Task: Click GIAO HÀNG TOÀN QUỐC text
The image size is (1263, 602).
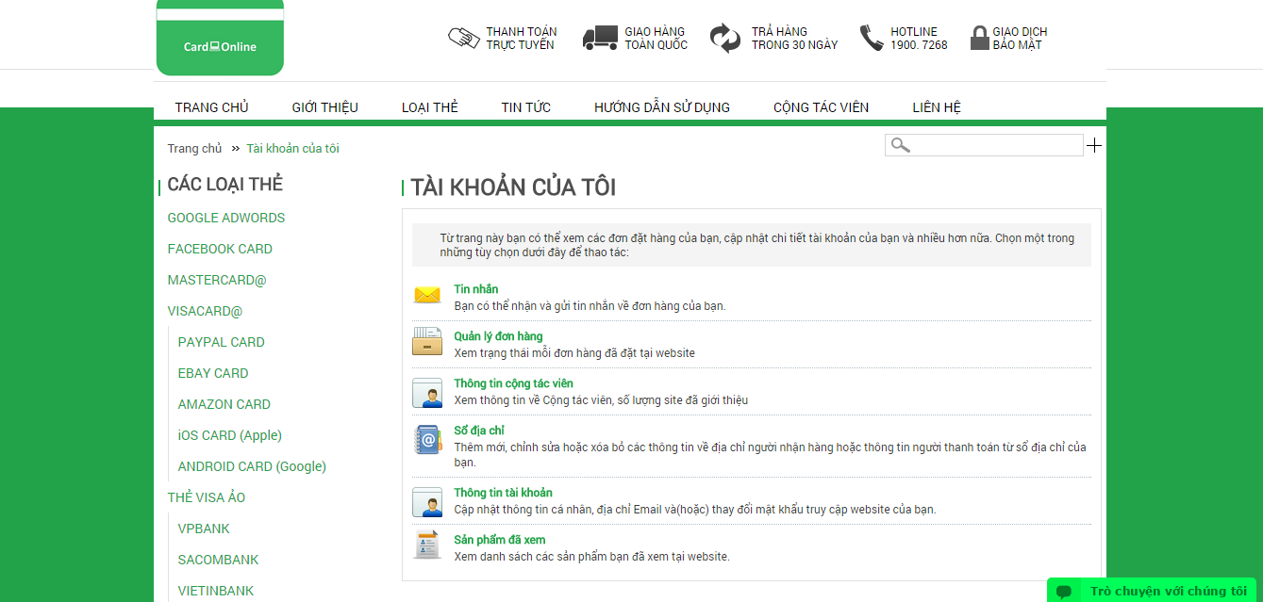Action: click(x=656, y=39)
